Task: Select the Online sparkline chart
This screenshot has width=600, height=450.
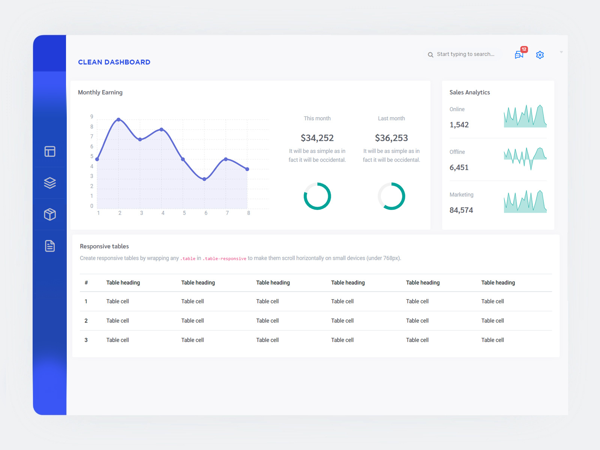Action: (525, 115)
